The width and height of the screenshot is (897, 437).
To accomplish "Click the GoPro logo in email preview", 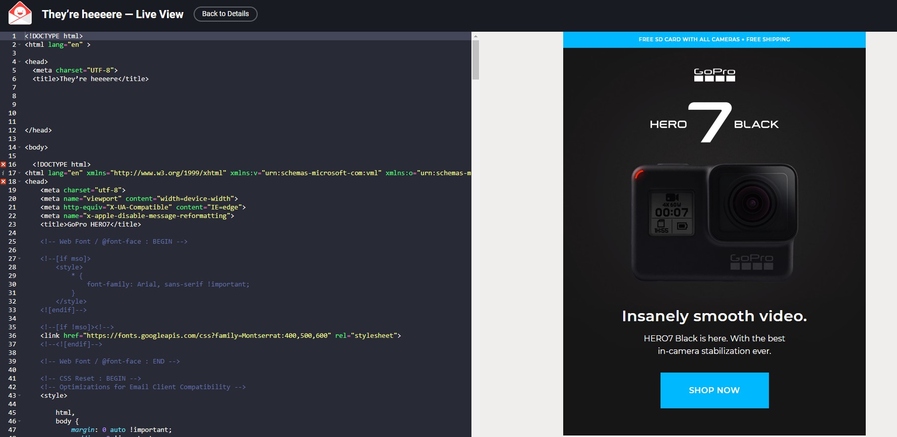I will click(714, 75).
